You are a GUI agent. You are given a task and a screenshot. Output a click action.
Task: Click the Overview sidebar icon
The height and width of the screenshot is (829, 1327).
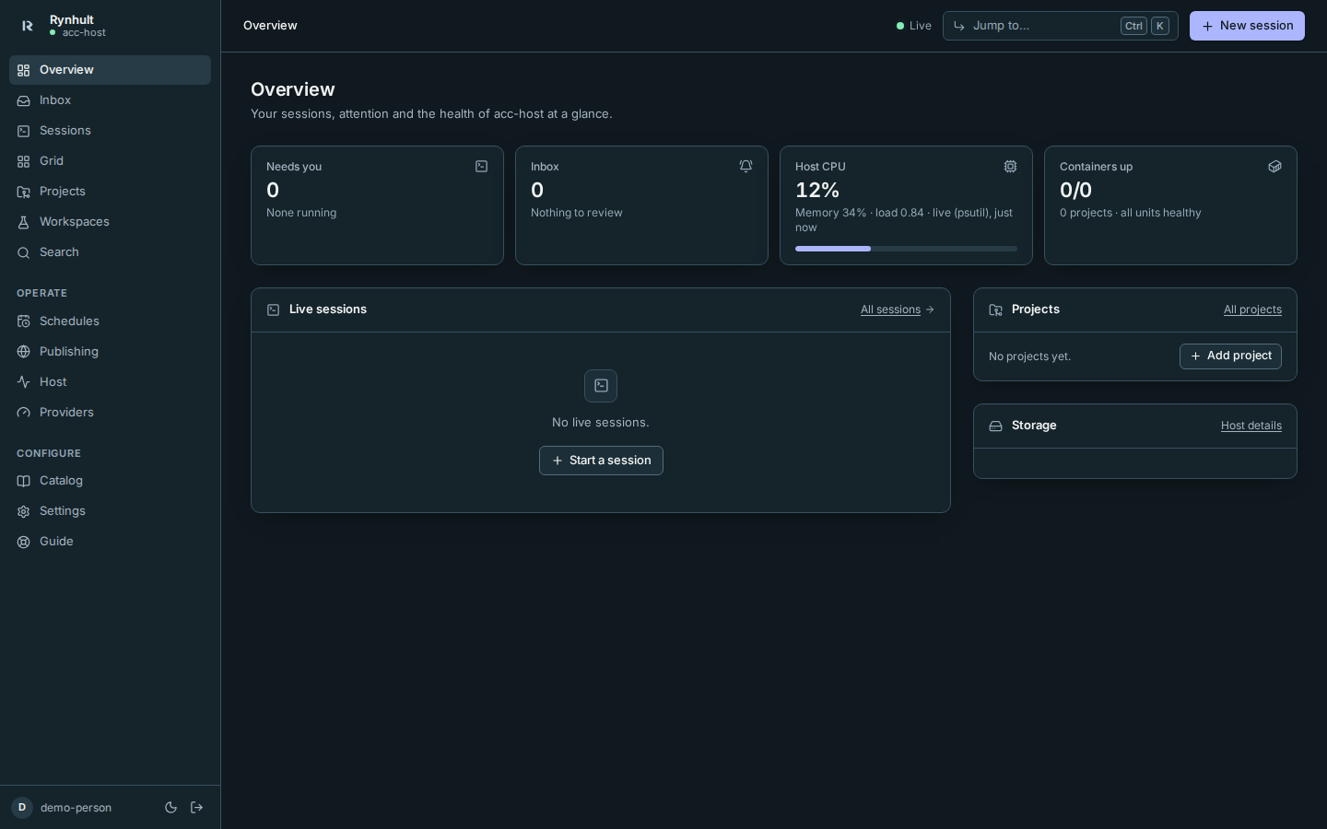(23, 70)
